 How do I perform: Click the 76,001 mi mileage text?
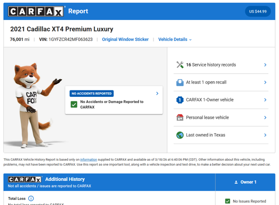20,40
